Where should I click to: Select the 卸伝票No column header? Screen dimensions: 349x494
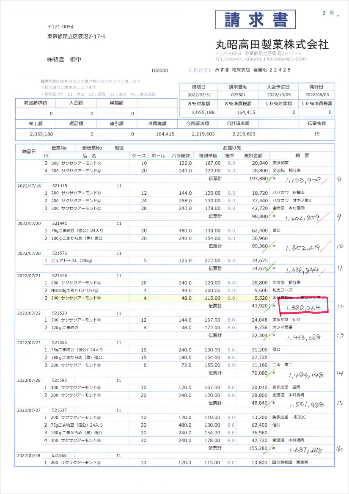click(x=92, y=148)
